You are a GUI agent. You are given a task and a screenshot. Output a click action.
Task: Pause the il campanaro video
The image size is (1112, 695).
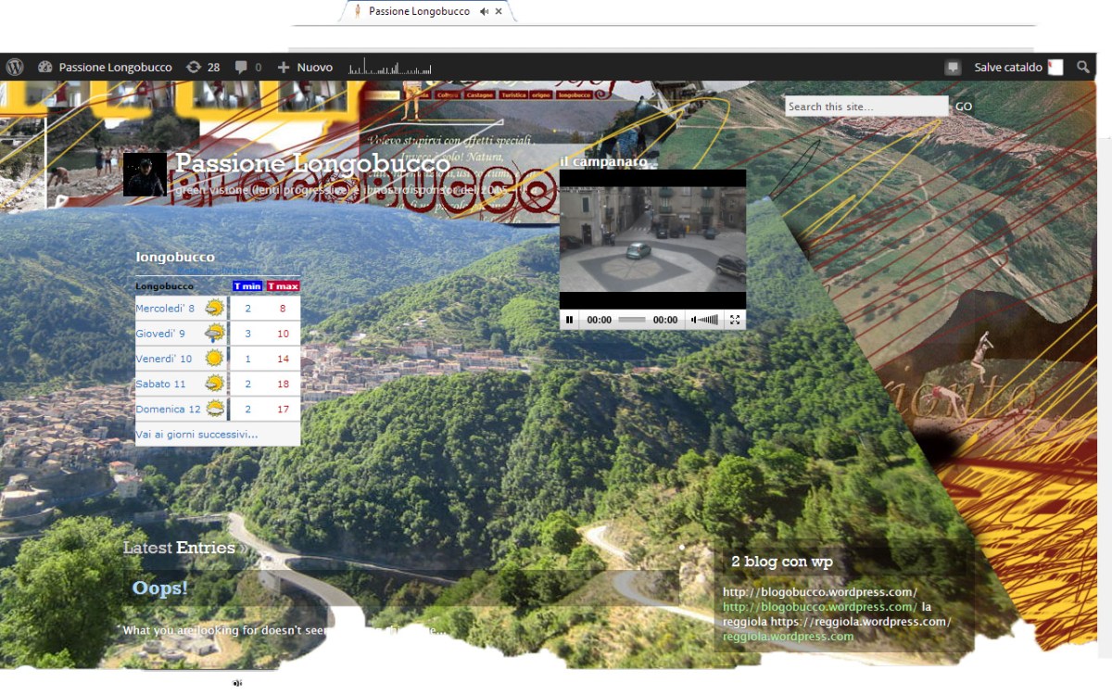[570, 320]
